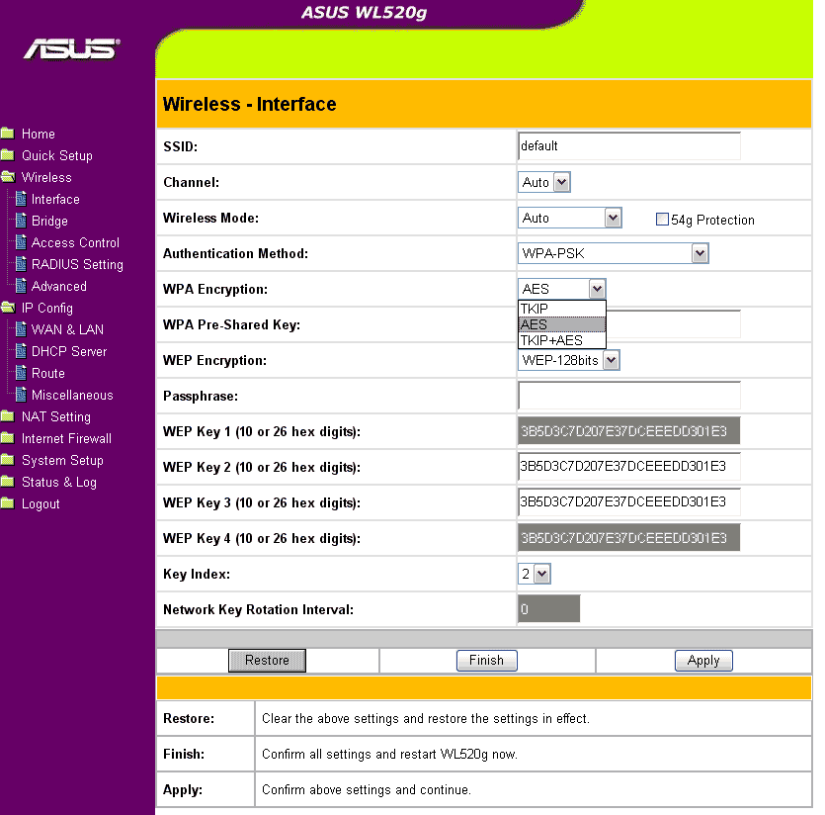Click the Logout menu link
The image size is (825, 815).
[41, 503]
